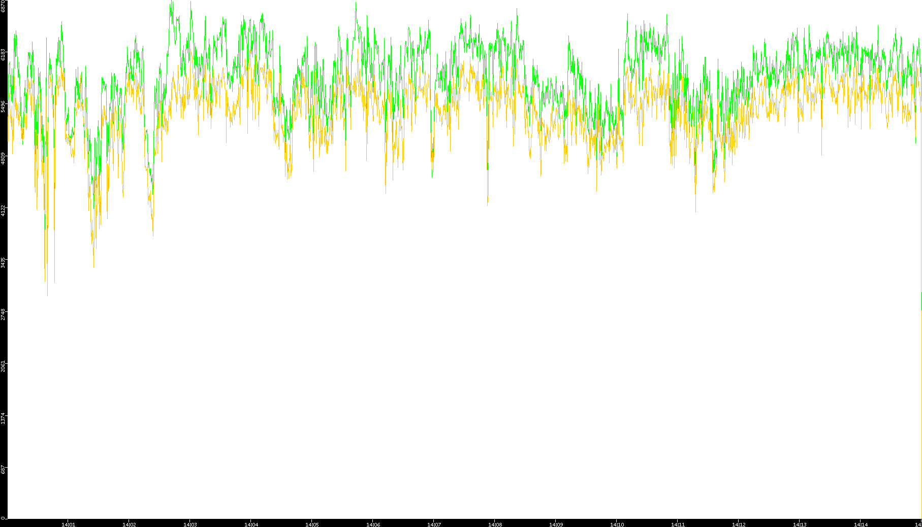Click the 2061 vertical axis label
This screenshot has height=527, width=922.
click(x=4, y=367)
